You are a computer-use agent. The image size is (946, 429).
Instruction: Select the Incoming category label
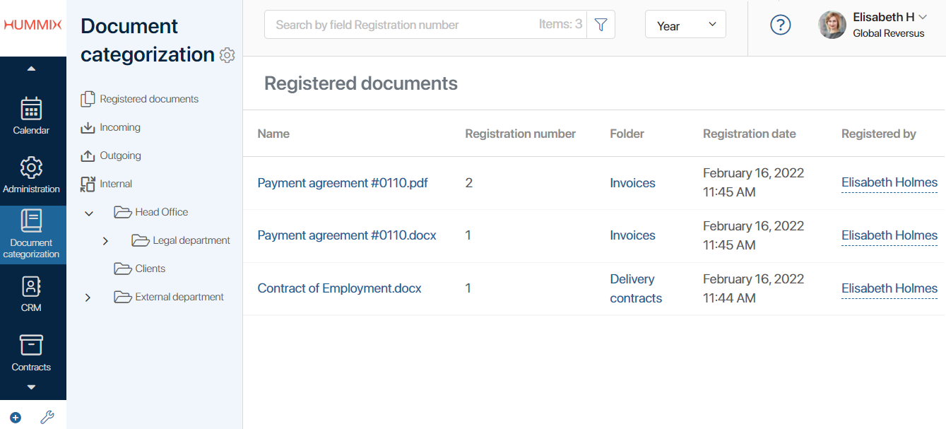point(120,127)
